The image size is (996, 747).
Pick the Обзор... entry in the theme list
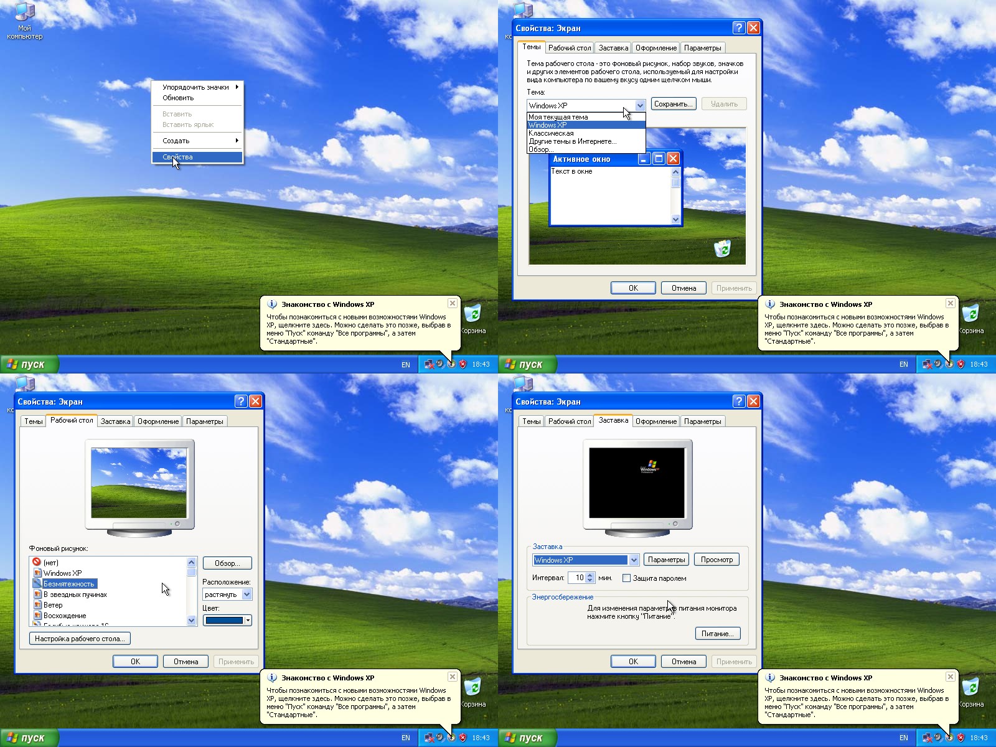coord(586,149)
